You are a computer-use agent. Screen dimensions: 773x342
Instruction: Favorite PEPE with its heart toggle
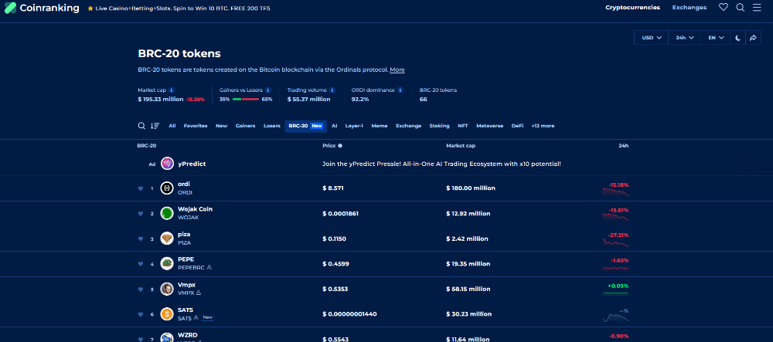coord(141,264)
